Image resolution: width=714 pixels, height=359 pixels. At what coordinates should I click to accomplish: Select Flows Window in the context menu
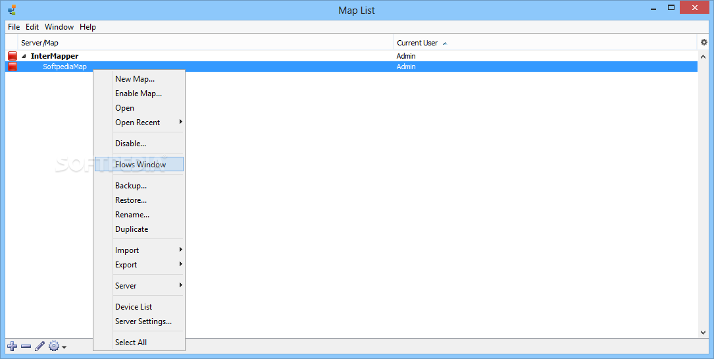(139, 165)
